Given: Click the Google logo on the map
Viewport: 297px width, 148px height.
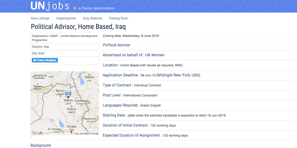Looking at the screenshot, I should 37,133.
